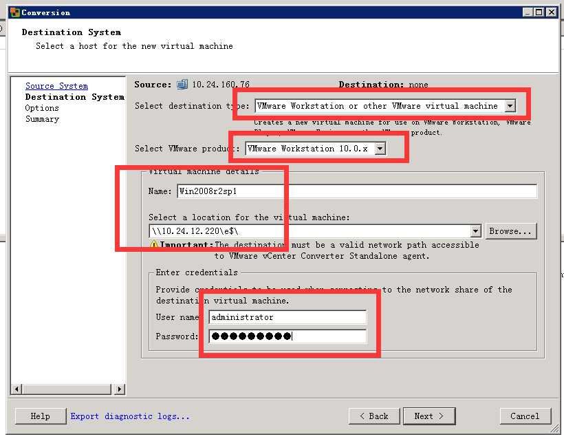The image size is (564, 439).
Task: Click the source address 10.24.160.76 text
Action: tap(221, 85)
